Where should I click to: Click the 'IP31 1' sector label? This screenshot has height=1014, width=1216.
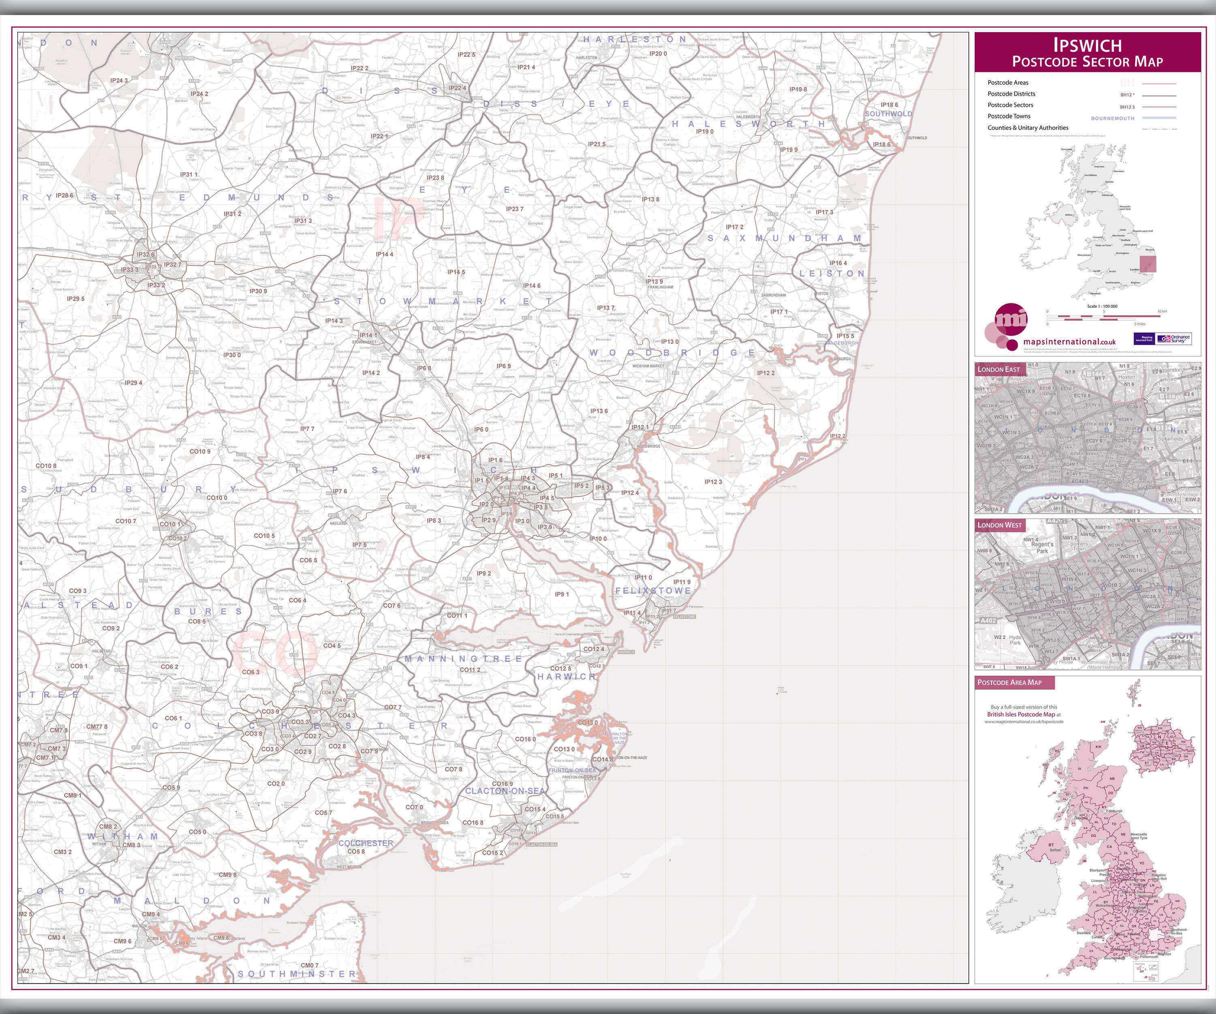pyautogui.click(x=188, y=174)
